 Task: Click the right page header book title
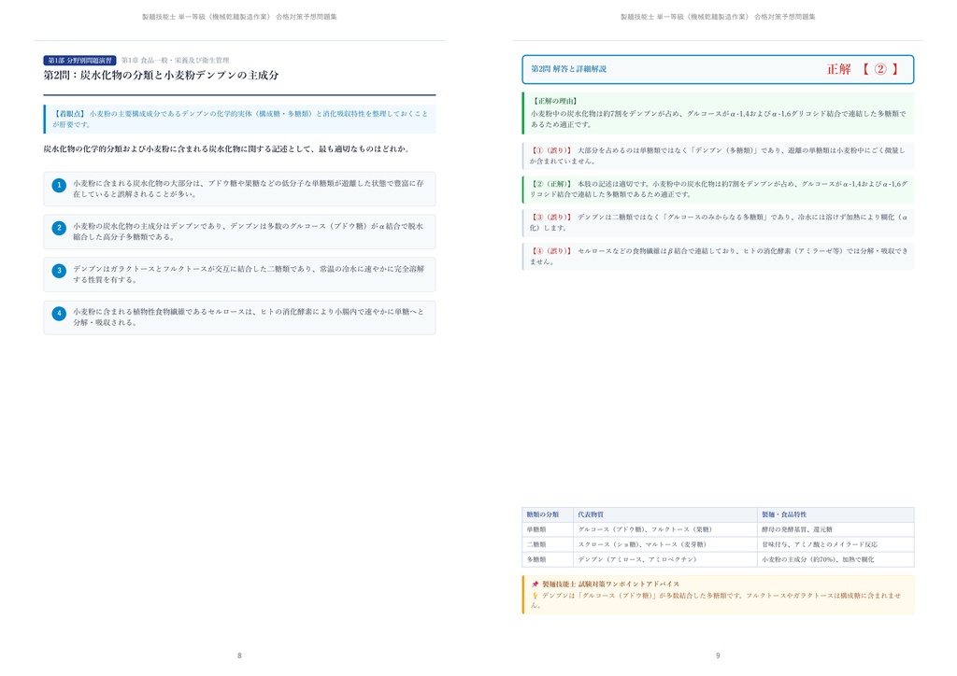click(x=718, y=17)
